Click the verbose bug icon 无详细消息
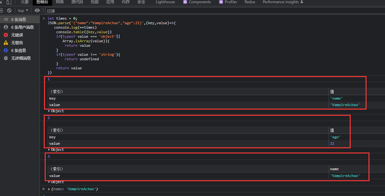Image resolution: width=385 pixels, height=196 pixels. coord(6,58)
